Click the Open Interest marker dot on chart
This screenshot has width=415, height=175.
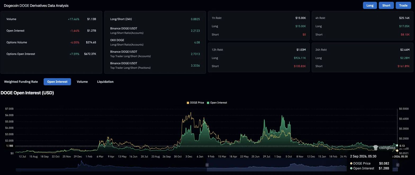pos(397,145)
